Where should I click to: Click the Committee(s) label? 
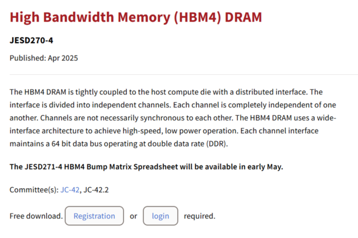point(34,189)
